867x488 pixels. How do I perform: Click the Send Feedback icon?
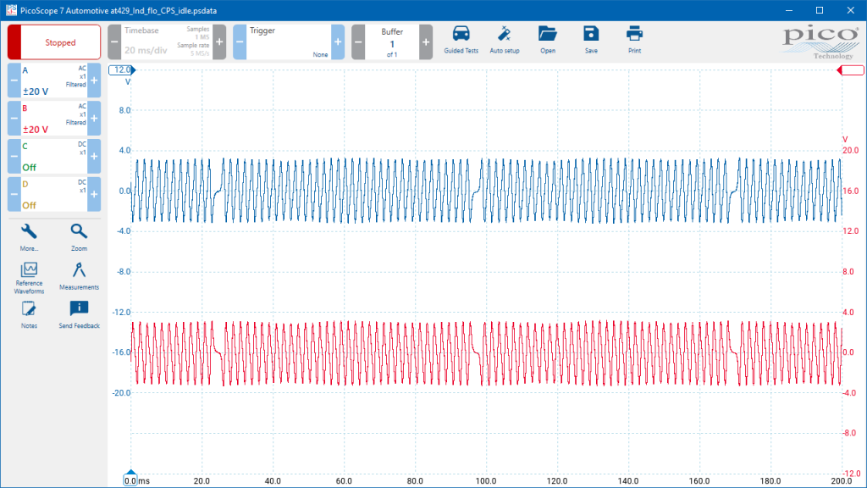(79, 310)
